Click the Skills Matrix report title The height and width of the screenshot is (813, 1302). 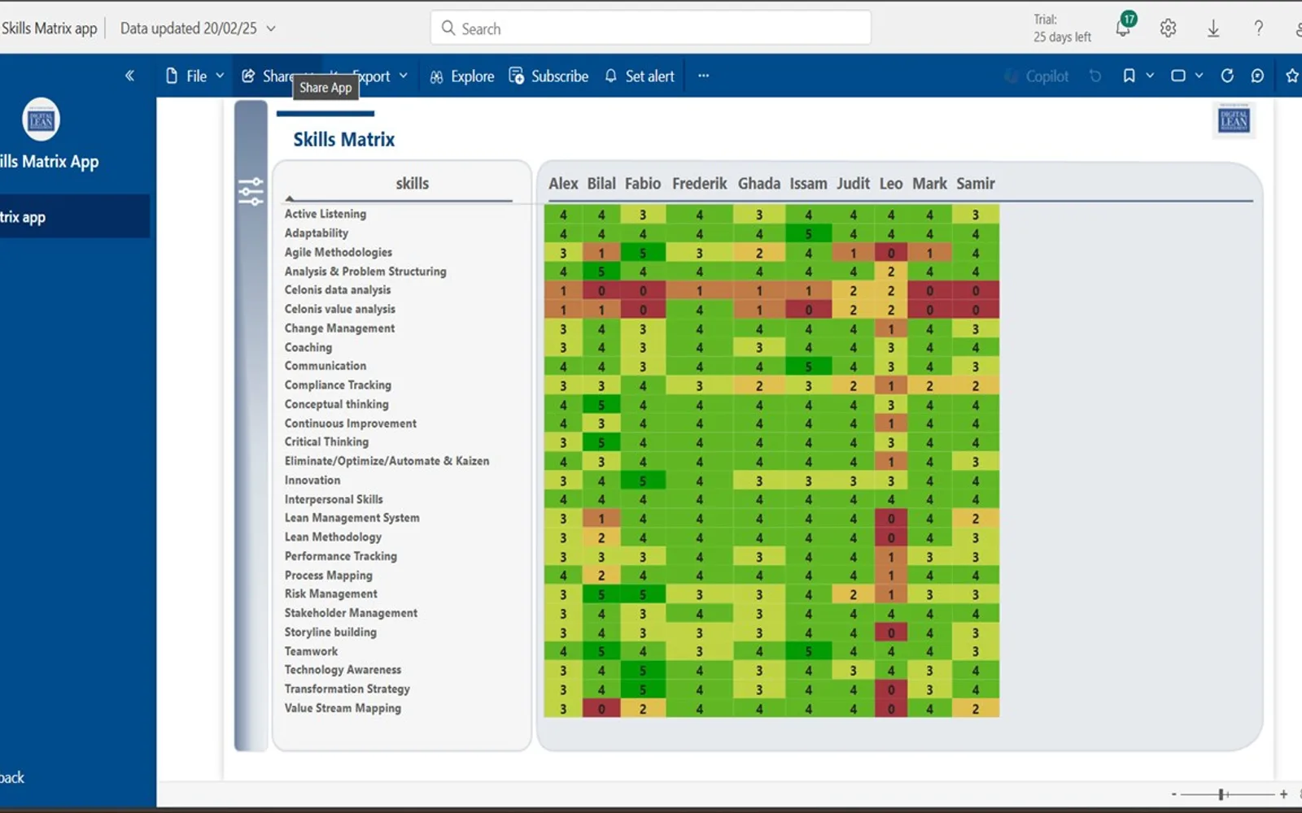pos(343,139)
